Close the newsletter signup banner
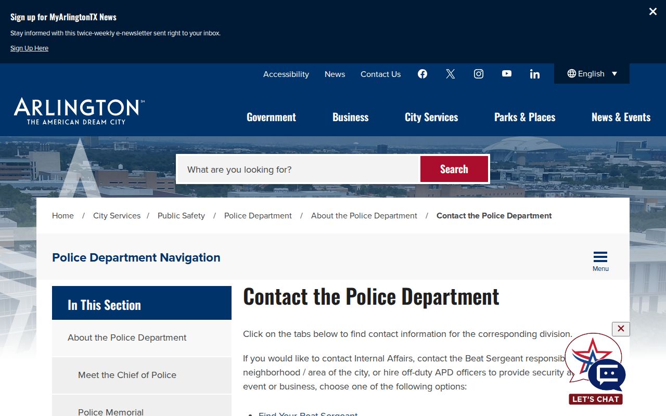This screenshot has width=666, height=416. pyautogui.click(x=653, y=11)
